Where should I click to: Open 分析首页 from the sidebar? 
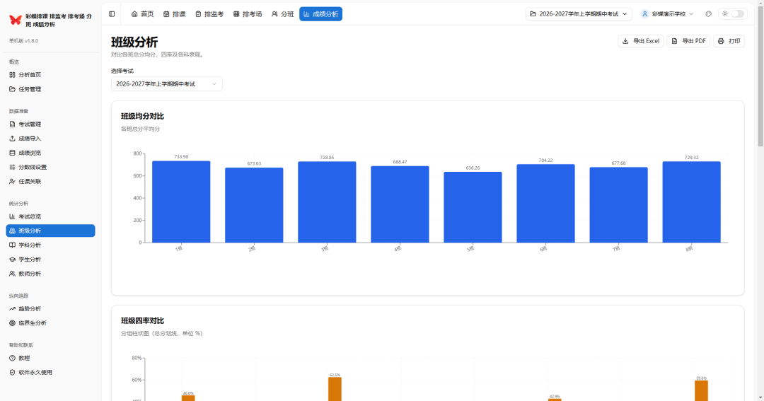50,74
